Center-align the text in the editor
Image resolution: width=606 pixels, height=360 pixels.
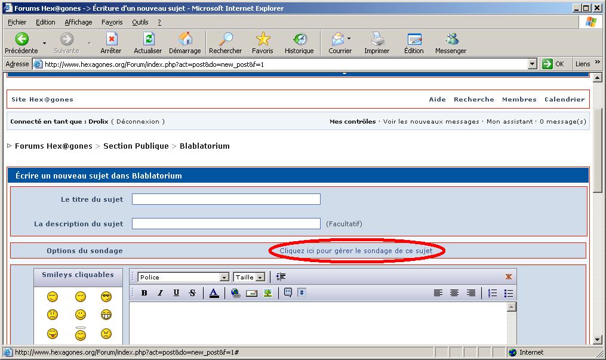[454, 293]
